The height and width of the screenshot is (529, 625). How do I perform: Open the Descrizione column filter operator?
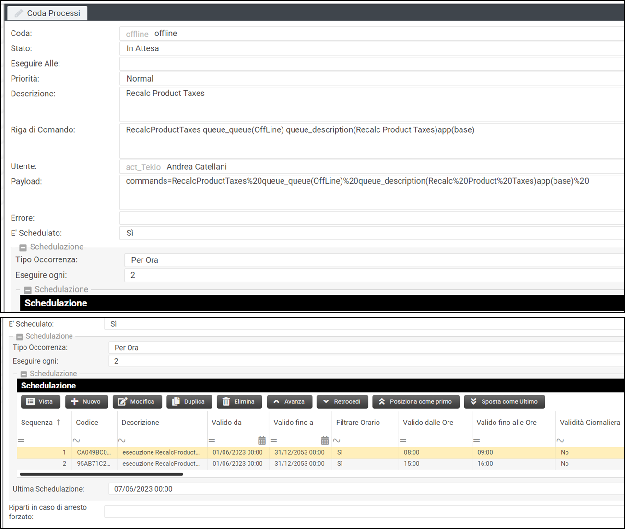point(122,440)
